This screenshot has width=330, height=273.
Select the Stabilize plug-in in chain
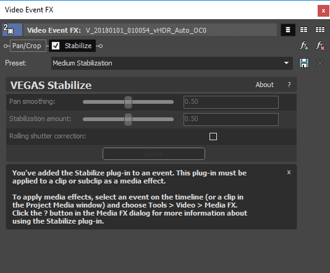point(78,46)
